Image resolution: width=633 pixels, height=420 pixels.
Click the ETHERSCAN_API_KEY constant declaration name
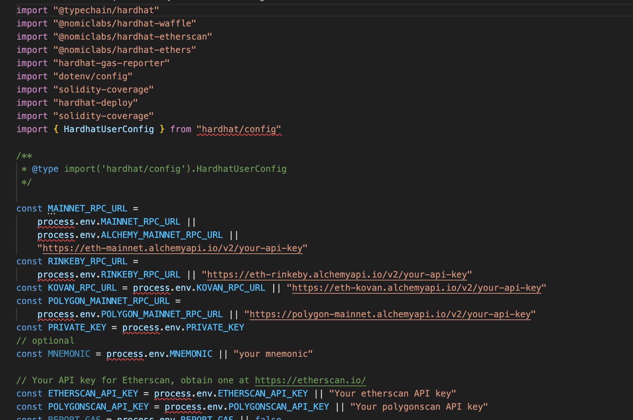(x=93, y=394)
